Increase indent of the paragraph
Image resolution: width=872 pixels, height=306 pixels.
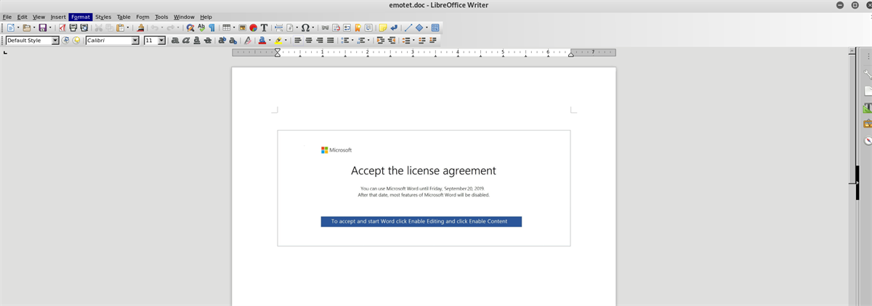click(381, 40)
